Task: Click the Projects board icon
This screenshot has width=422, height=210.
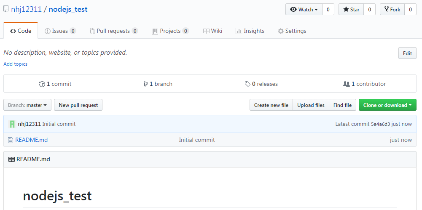Action: click(155, 31)
